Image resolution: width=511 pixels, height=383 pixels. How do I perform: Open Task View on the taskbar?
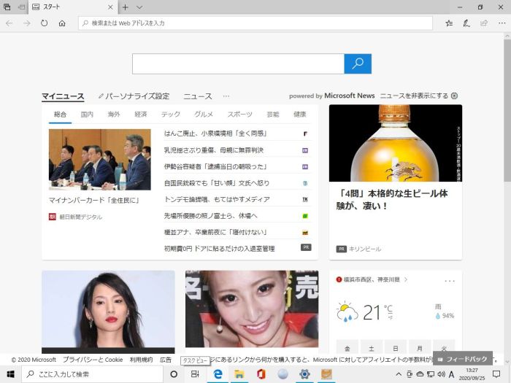coord(195,374)
